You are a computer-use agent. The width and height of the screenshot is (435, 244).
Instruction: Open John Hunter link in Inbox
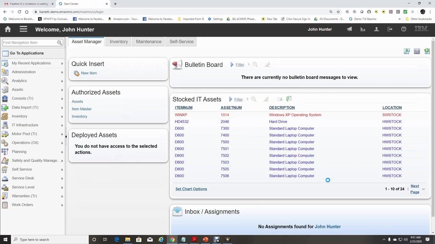pos(328,226)
